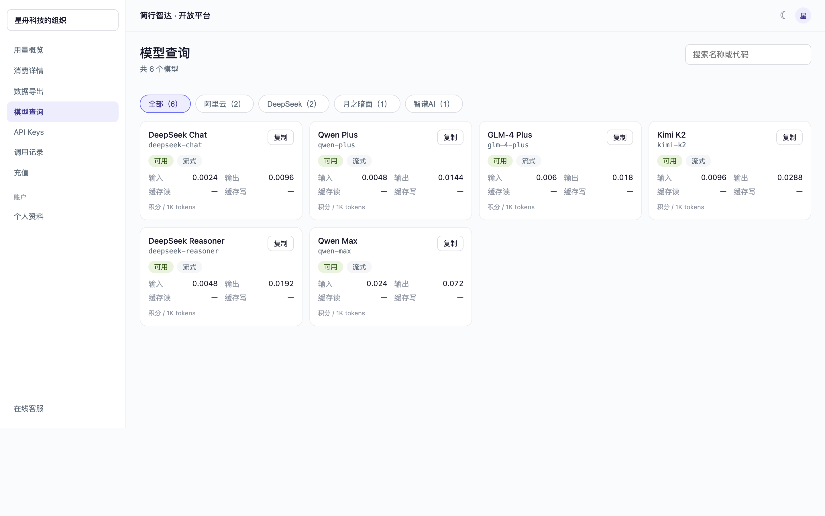825x516 pixels.
Task: Open the 星 user avatar
Action: 803,16
